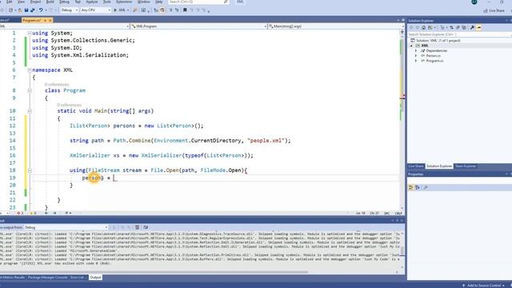Open the Project menu
Screen dimensions: 512x288
pos(35,2)
